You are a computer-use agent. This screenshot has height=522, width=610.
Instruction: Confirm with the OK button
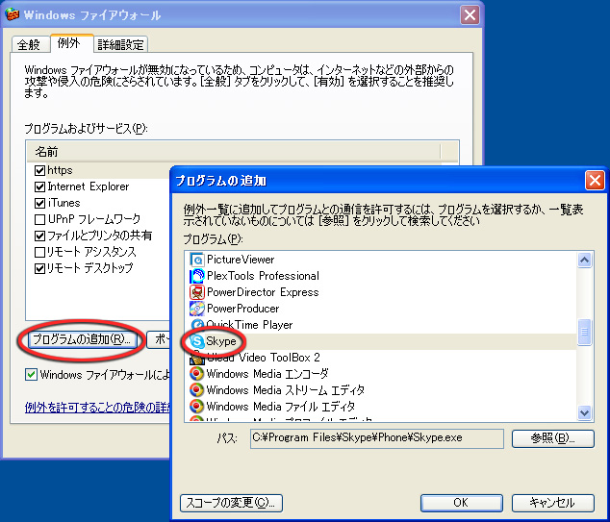tap(462, 503)
